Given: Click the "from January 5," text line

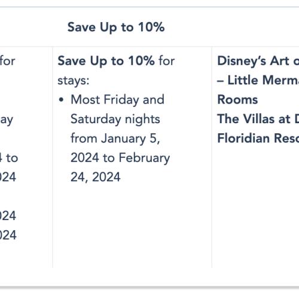Looking at the screenshot, I should pos(115,138).
